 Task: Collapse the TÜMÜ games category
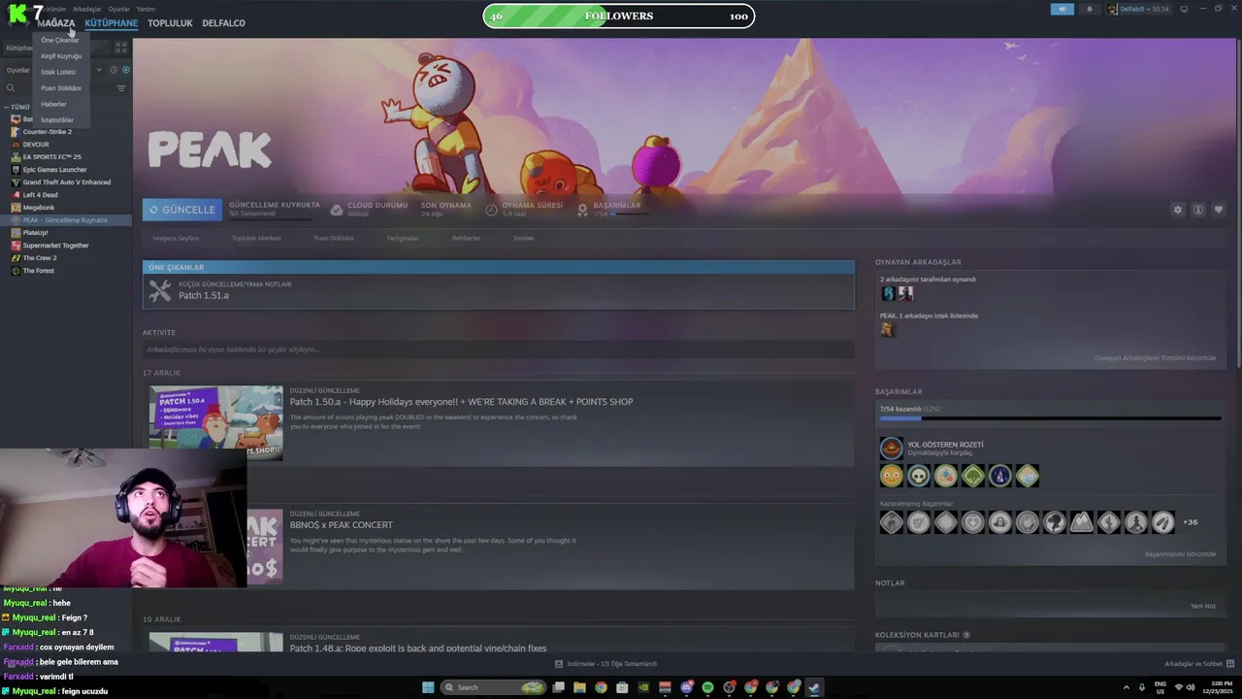pos(7,107)
